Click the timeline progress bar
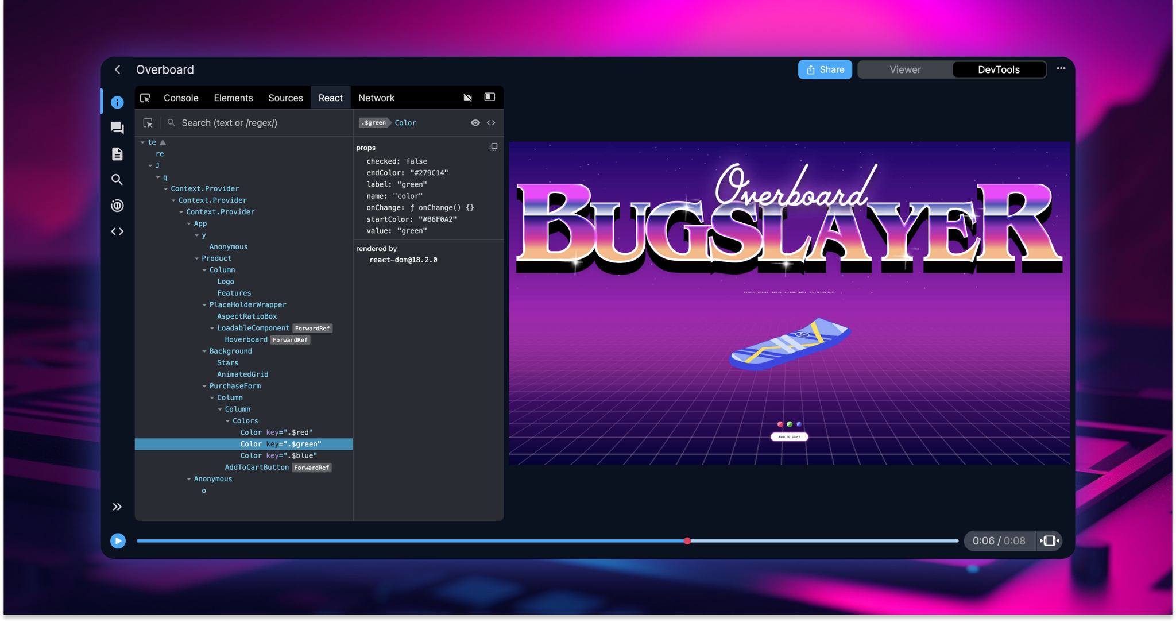This screenshot has width=1176, height=622. [x=547, y=541]
